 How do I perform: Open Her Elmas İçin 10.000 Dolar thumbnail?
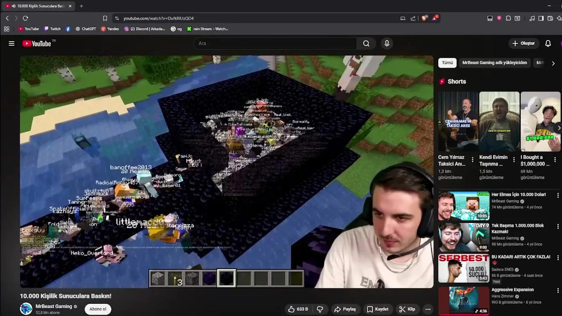click(464, 205)
